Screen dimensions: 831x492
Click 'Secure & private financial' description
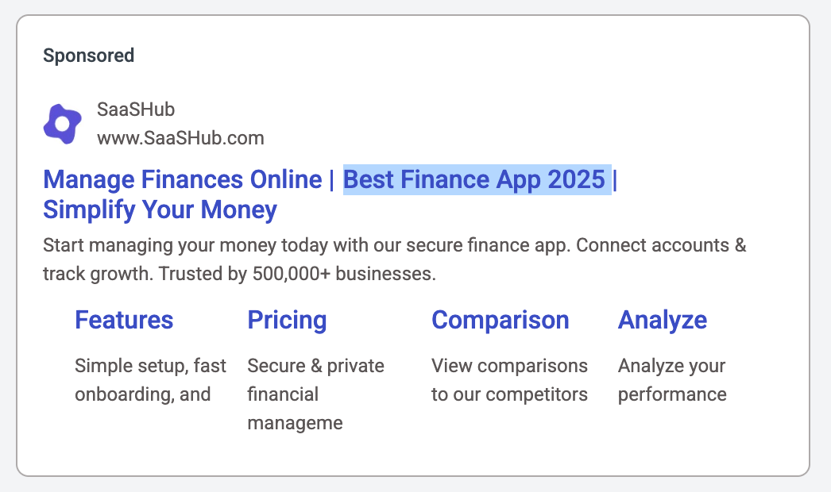[x=316, y=394]
